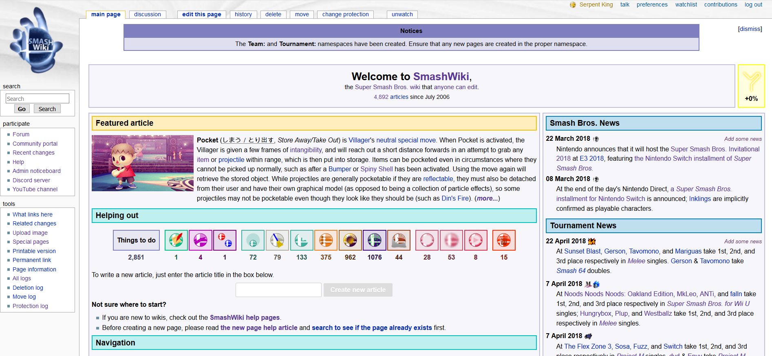The height and width of the screenshot is (356, 772).
Task: Open the play-button icon showing 8
Action: (475, 240)
